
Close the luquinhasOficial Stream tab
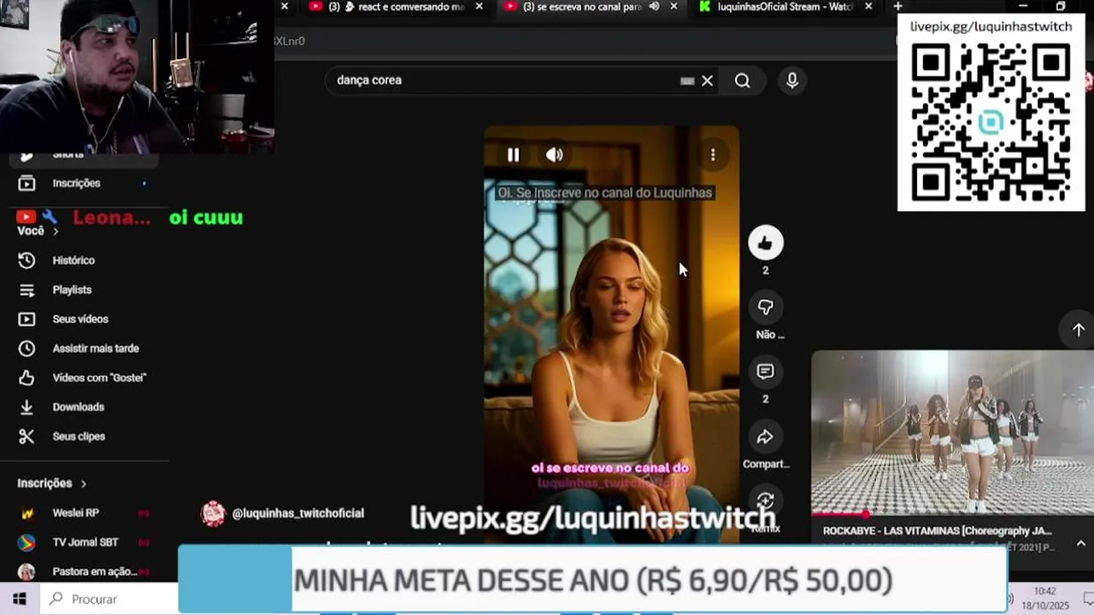869,7
